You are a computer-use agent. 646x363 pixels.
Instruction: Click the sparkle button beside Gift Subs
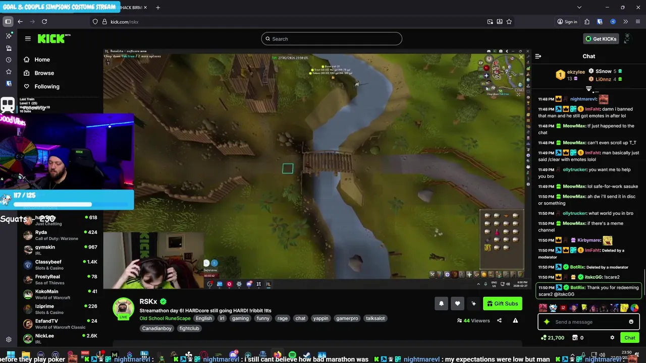click(x=473, y=304)
